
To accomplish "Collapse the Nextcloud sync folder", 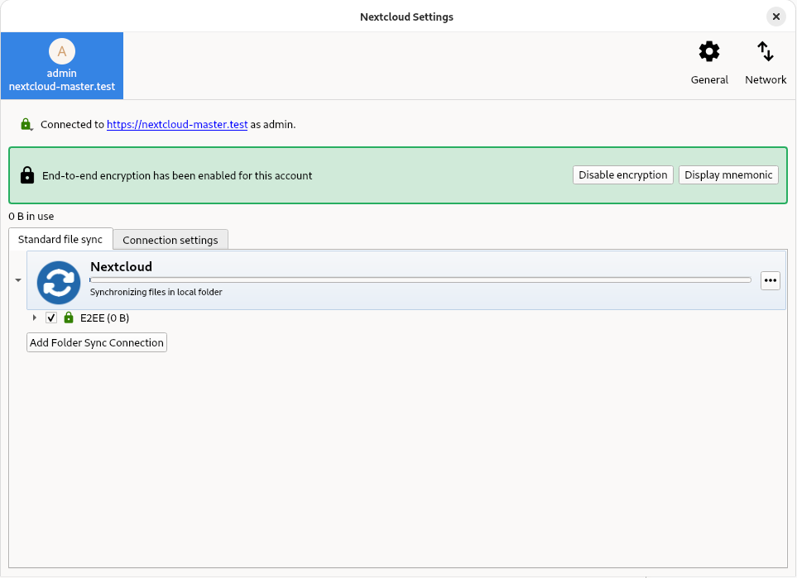I will click(x=18, y=280).
